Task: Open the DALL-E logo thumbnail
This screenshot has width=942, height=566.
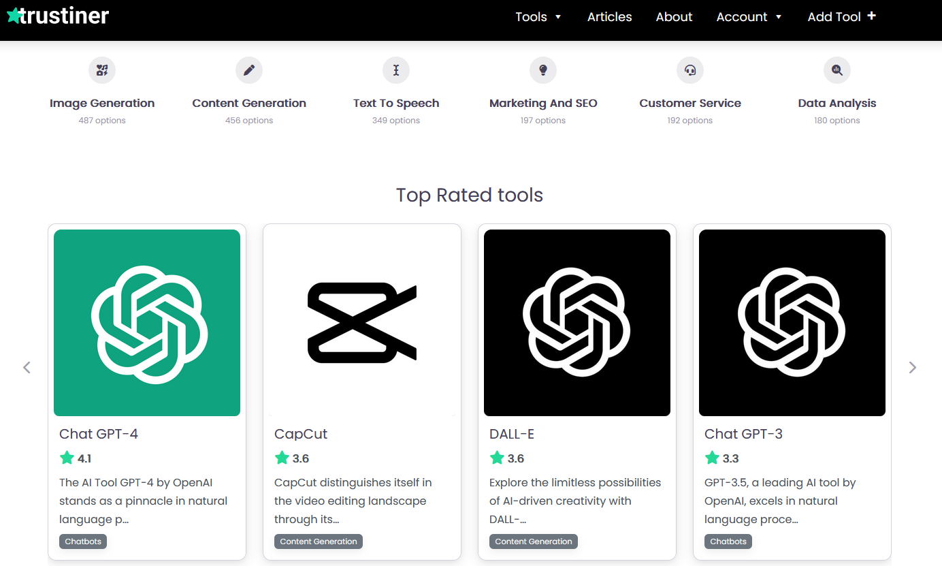Action: pyautogui.click(x=577, y=323)
